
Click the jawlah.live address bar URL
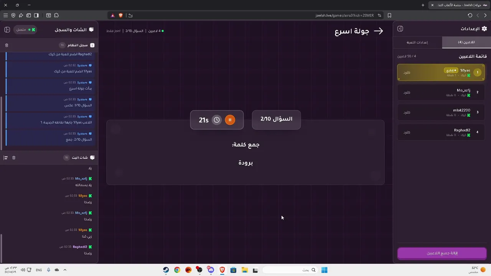[x=344, y=15]
